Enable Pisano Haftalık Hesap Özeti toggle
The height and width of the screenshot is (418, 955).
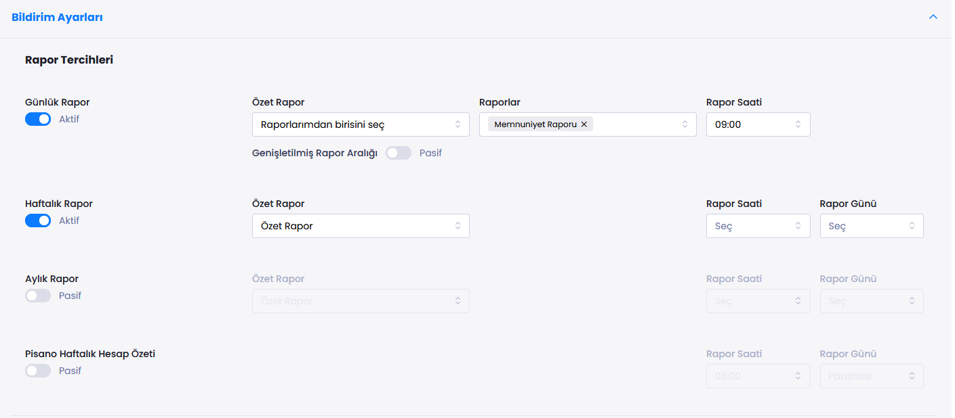pyautogui.click(x=38, y=371)
